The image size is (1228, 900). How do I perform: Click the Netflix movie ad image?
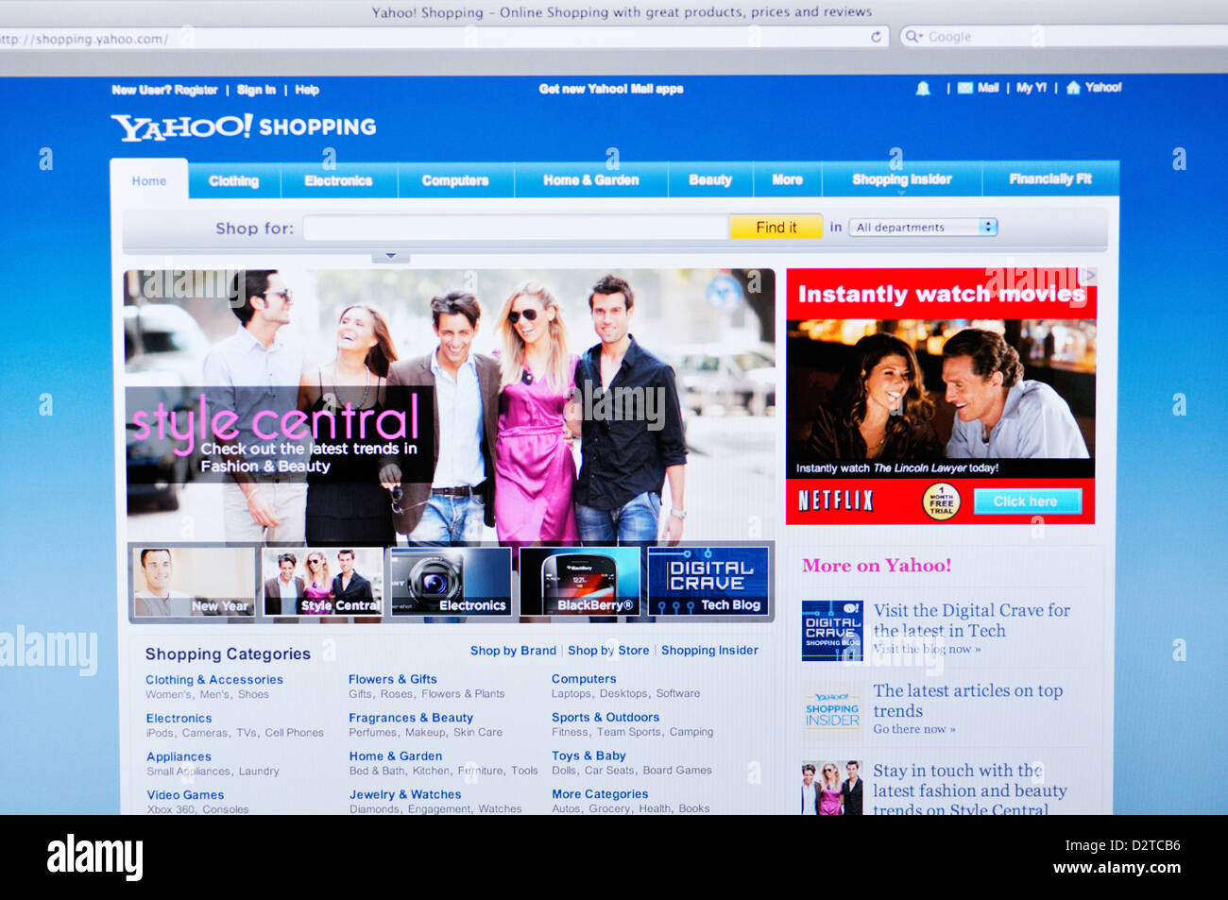942,389
